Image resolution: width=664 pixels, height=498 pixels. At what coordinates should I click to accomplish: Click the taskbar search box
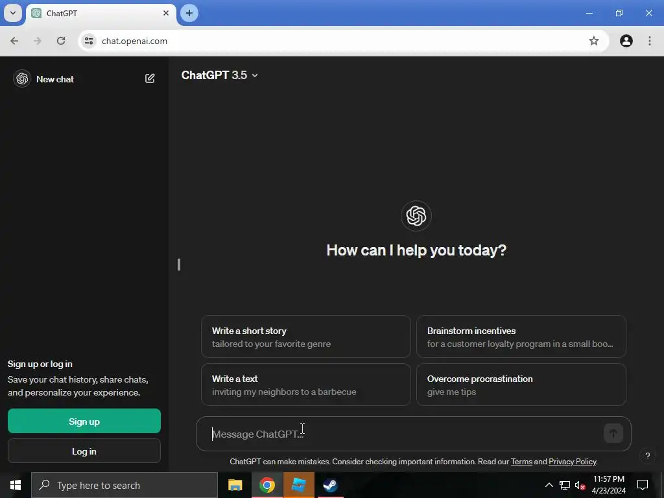(x=124, y=485)
